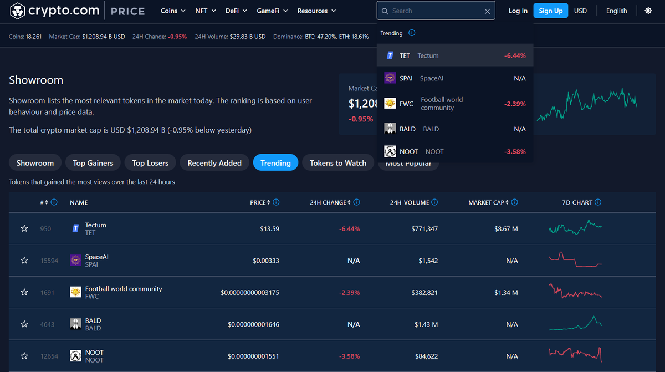Open the Coins dropdown menu
Viewport: 665px width, 372px height.
[173, 11]
